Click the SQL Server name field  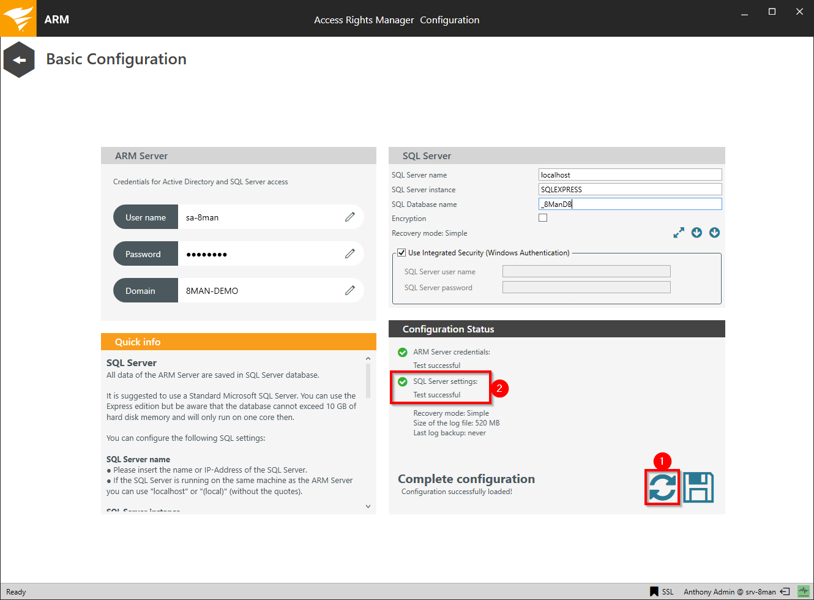coord(630,174)
